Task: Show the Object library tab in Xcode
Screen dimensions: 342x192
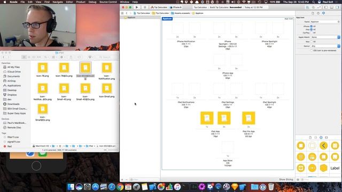Action: point(321,138)
